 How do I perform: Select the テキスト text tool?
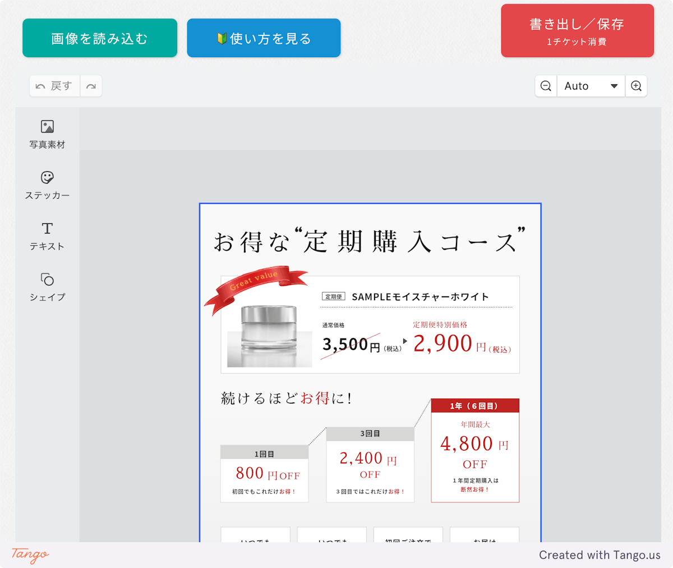pos(47,236)
